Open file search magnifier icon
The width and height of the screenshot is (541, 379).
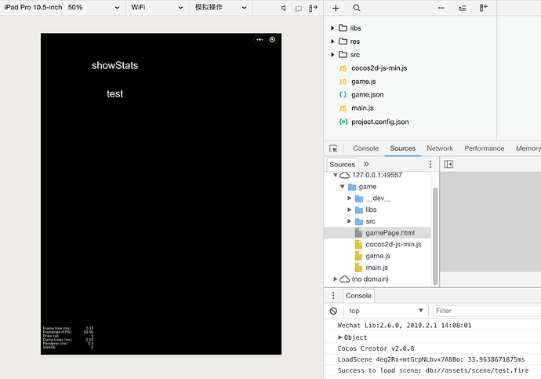click(357, 8)
